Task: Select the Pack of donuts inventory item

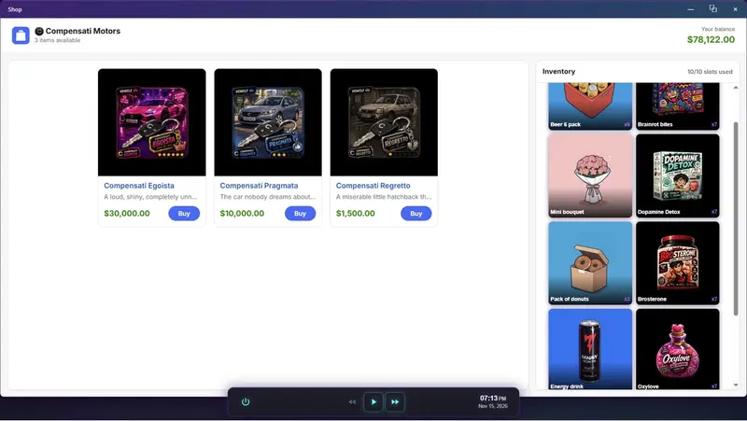Action: tap(590, 263)
